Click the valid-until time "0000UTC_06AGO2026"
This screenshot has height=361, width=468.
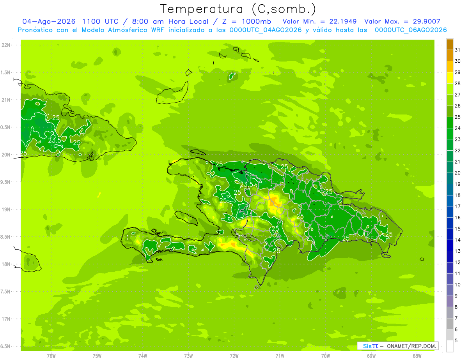(x=411, y=30)
